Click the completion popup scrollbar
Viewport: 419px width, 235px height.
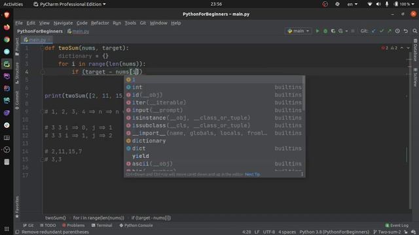pos(304,93)
